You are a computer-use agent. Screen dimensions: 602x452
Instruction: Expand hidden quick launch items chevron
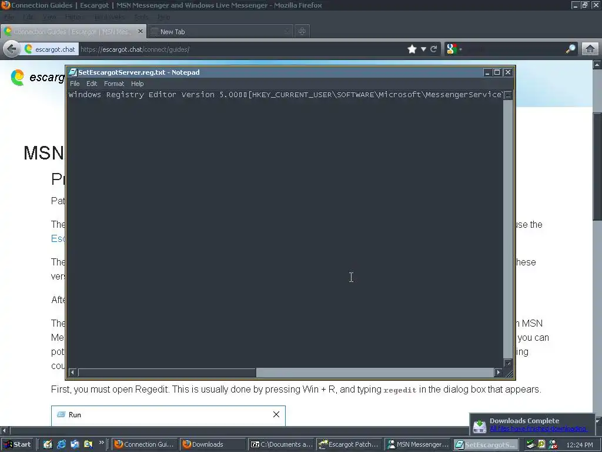(x=101, y=443)
